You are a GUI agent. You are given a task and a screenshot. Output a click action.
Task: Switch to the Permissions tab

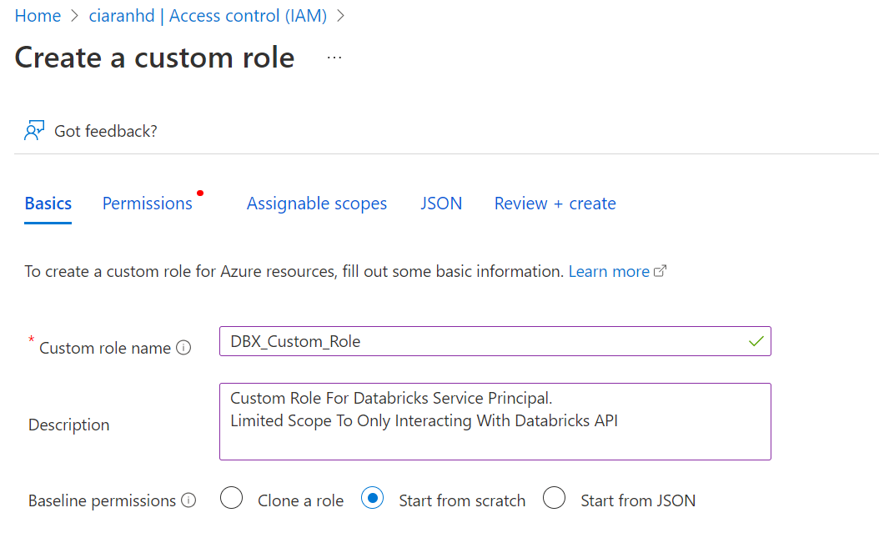pos(148,204)
